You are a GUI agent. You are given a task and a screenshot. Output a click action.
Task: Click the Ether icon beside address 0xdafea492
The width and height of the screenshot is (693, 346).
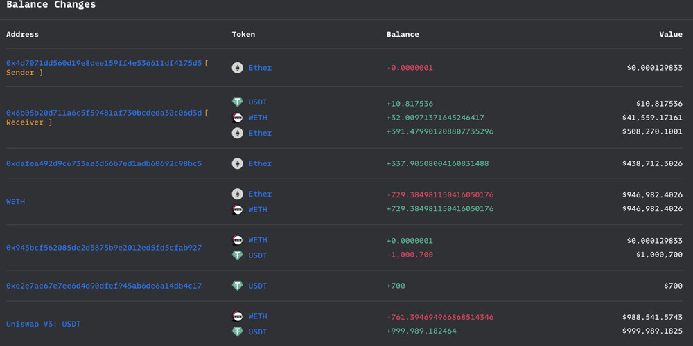pos(238,164)
